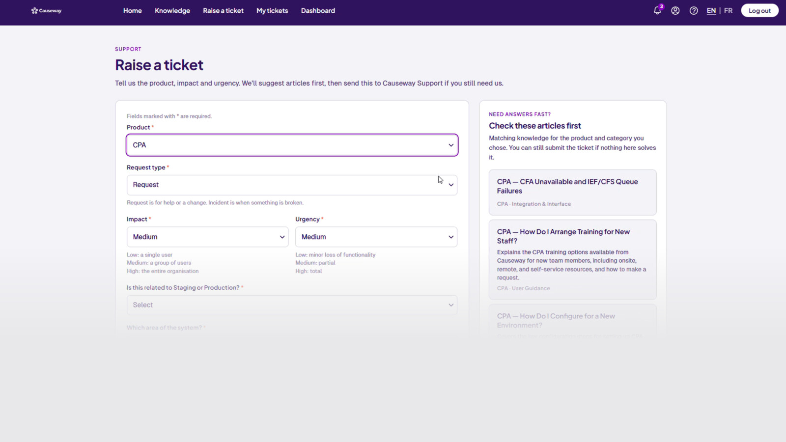This screenshot has height=442, width=786.
Task: Click the 'Fields marked with * are required' note
Action: (x=169, y=116)
